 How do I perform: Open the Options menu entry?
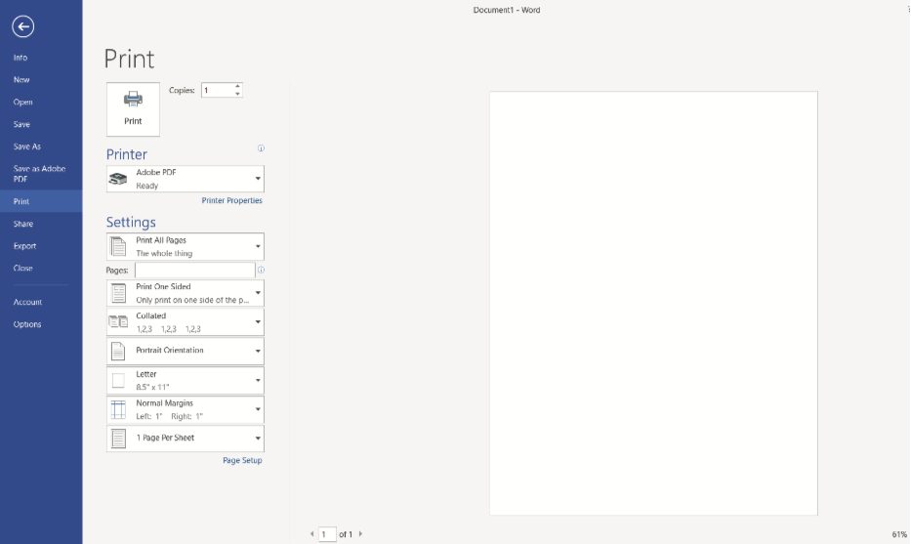pos(27,324)
